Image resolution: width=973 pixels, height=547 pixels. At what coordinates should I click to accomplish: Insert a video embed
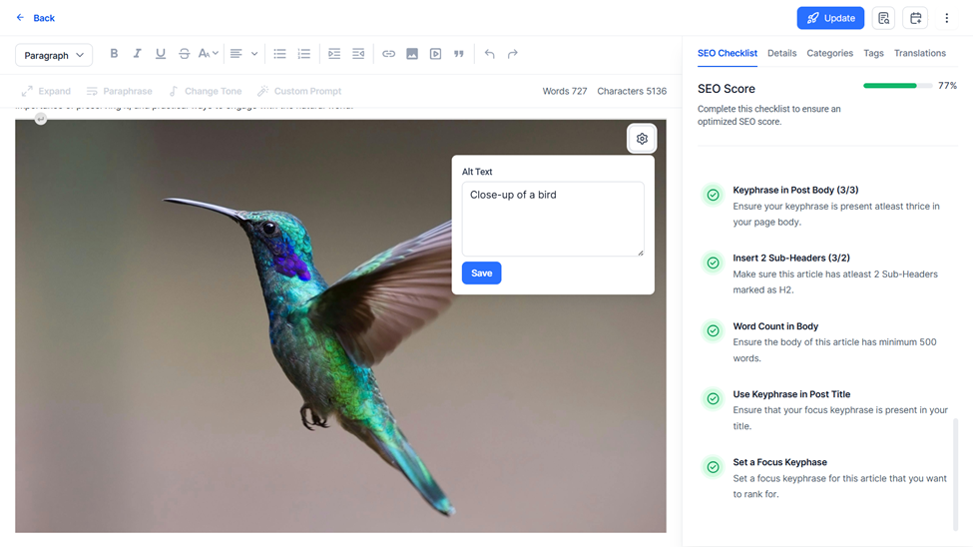click(x=436, y=53)
